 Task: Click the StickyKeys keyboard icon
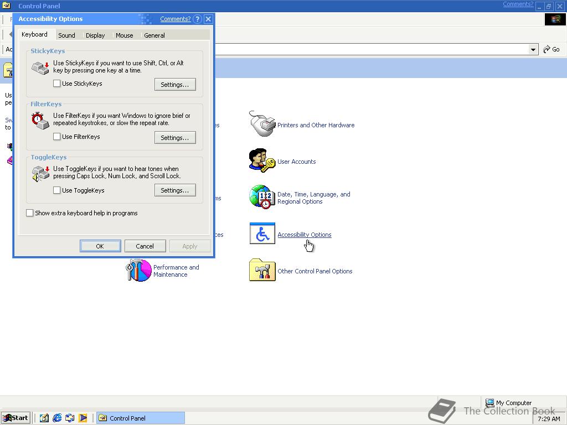[40, 68]
